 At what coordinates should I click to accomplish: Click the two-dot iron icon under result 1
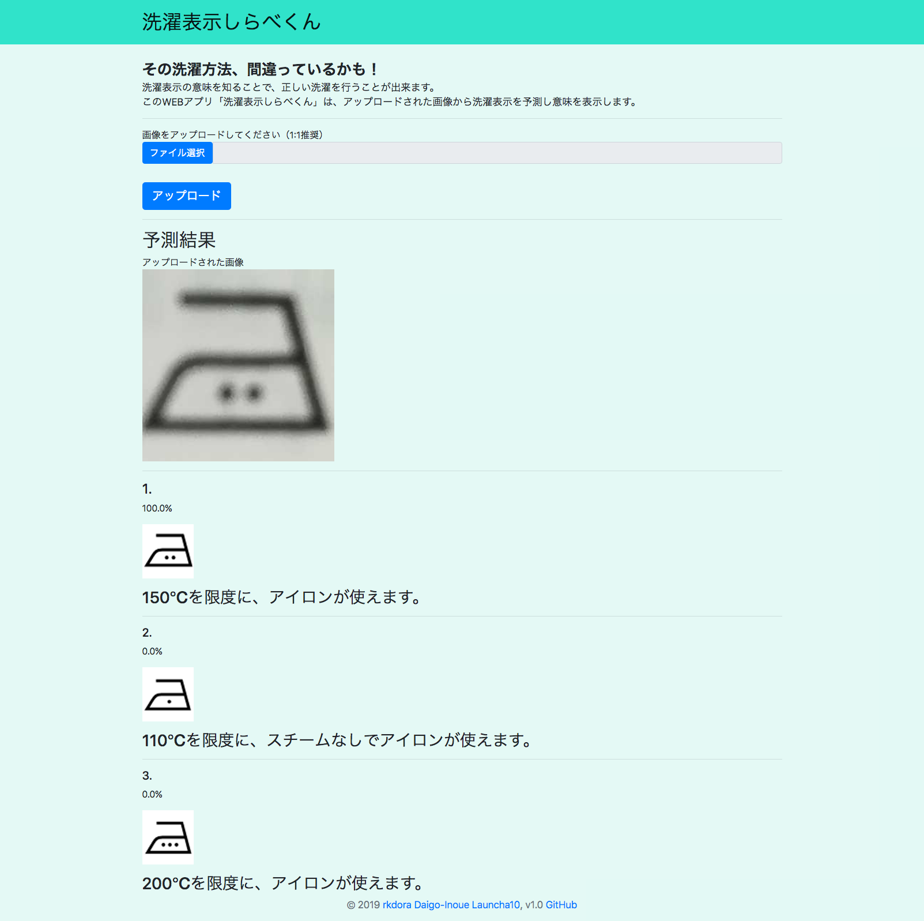(x=168, y=551)
